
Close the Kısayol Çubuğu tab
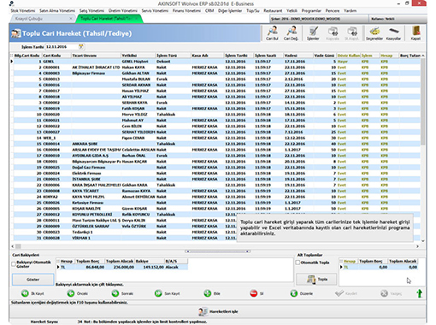(71, 19)
